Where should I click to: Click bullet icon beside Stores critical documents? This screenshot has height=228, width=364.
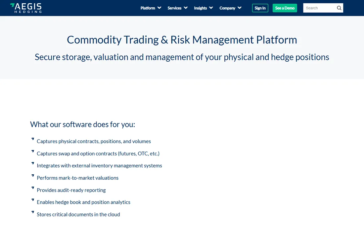click(33, 212)
